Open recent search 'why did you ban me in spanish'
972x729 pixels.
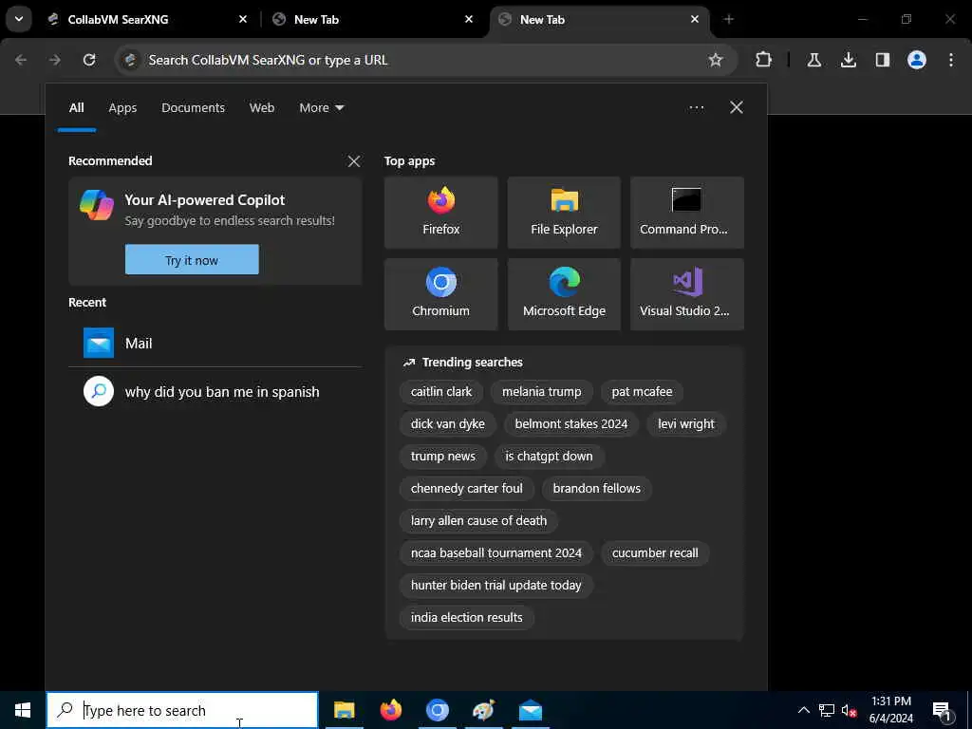tap(215, 392)
